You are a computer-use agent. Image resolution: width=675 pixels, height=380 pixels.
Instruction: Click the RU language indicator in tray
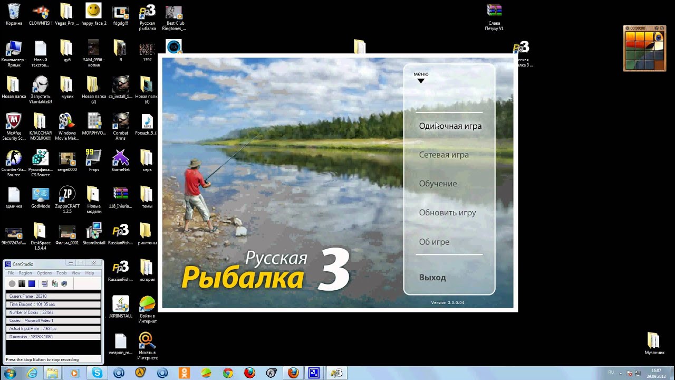(611, 372)
